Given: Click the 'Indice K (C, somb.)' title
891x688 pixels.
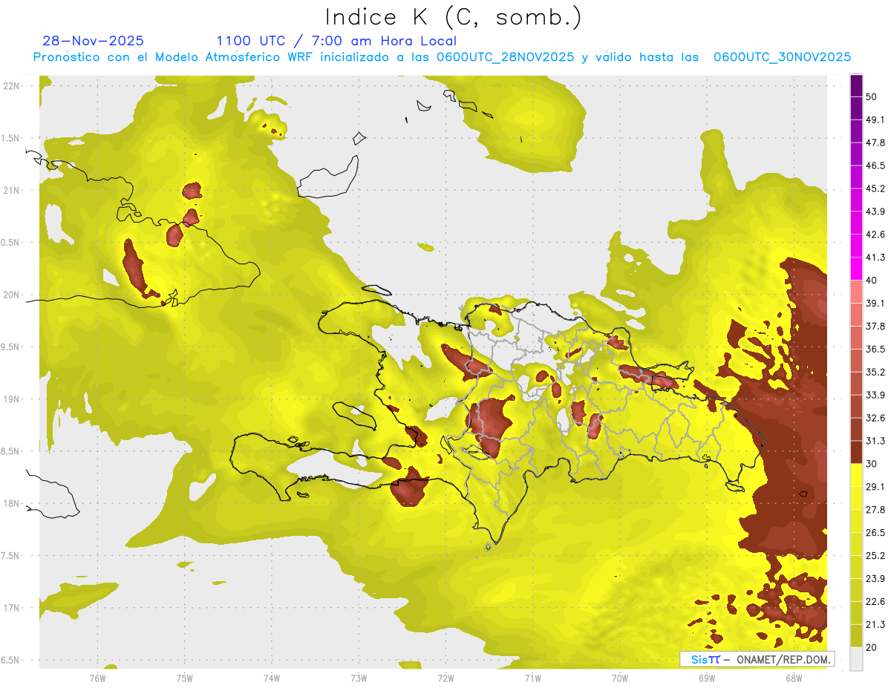Looking at the screenshot, I should coord(454,17).
